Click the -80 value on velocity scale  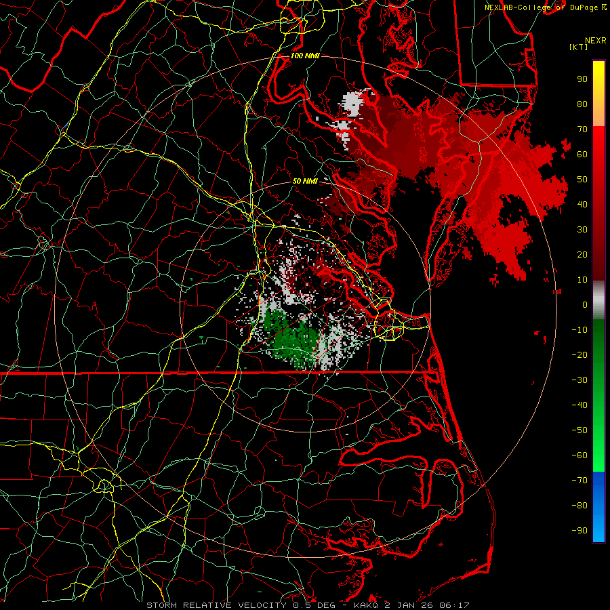pos(579,506)
